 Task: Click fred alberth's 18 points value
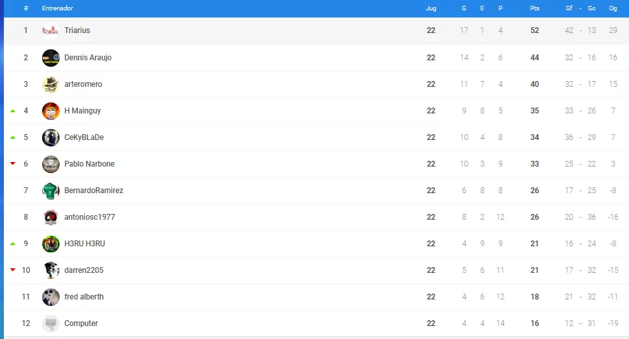pyautogui.click(x=534, y=297)
